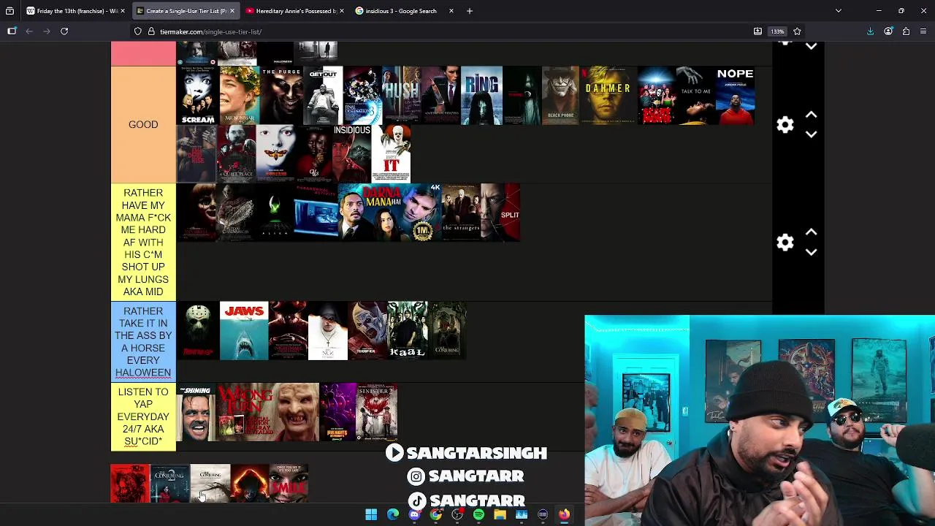Open the Windows Start menu
Screen dimensions: 935x526
tap(371, 514)
